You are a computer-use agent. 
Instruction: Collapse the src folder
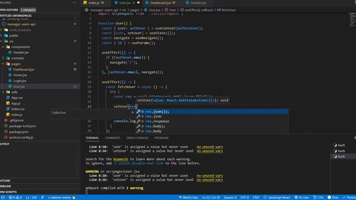[11, 41]
